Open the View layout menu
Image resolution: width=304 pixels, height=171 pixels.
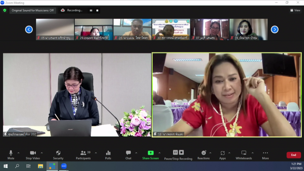[x=295, y=10]
